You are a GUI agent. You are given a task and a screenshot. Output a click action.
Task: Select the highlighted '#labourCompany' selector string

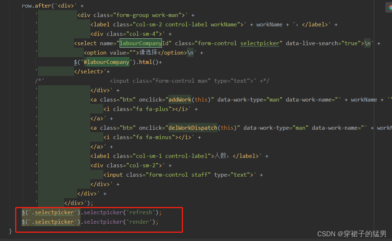click(106, 62)
